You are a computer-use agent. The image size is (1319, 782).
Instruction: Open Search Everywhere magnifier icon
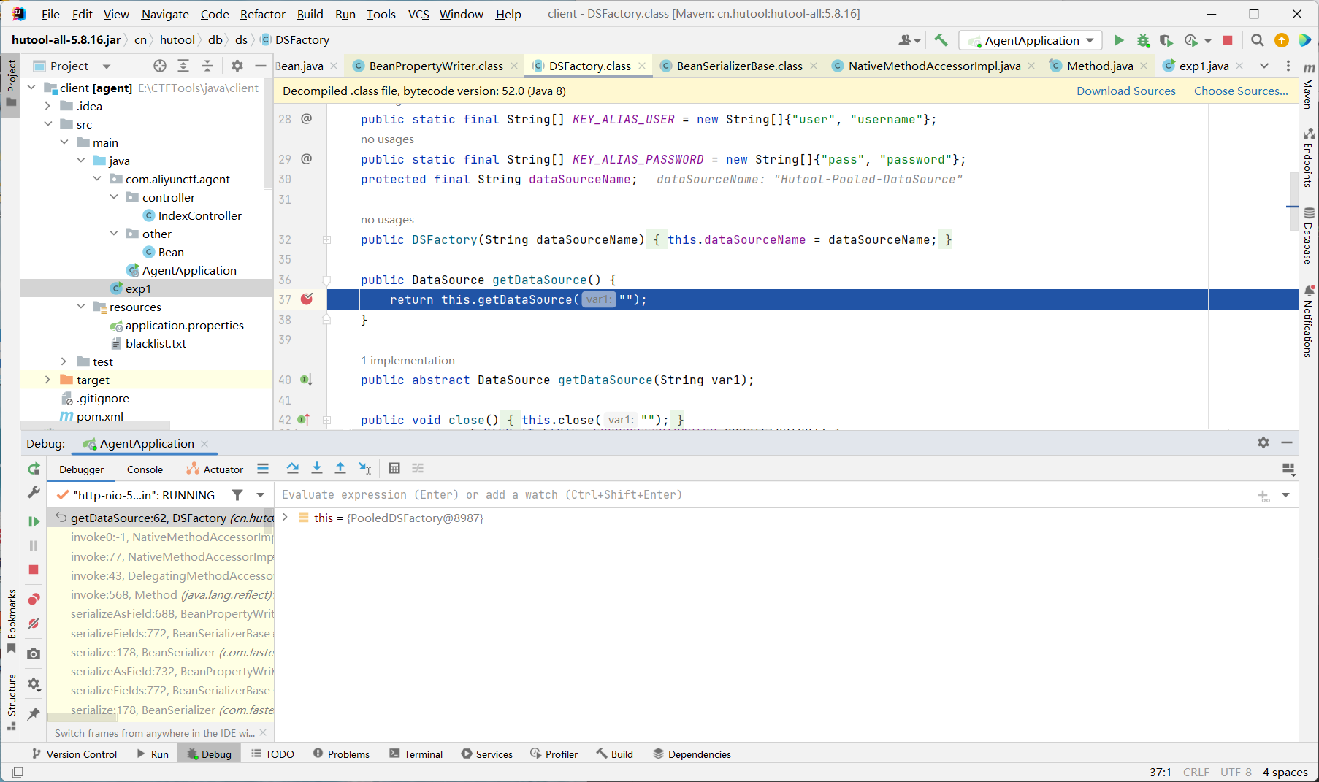1258,40
